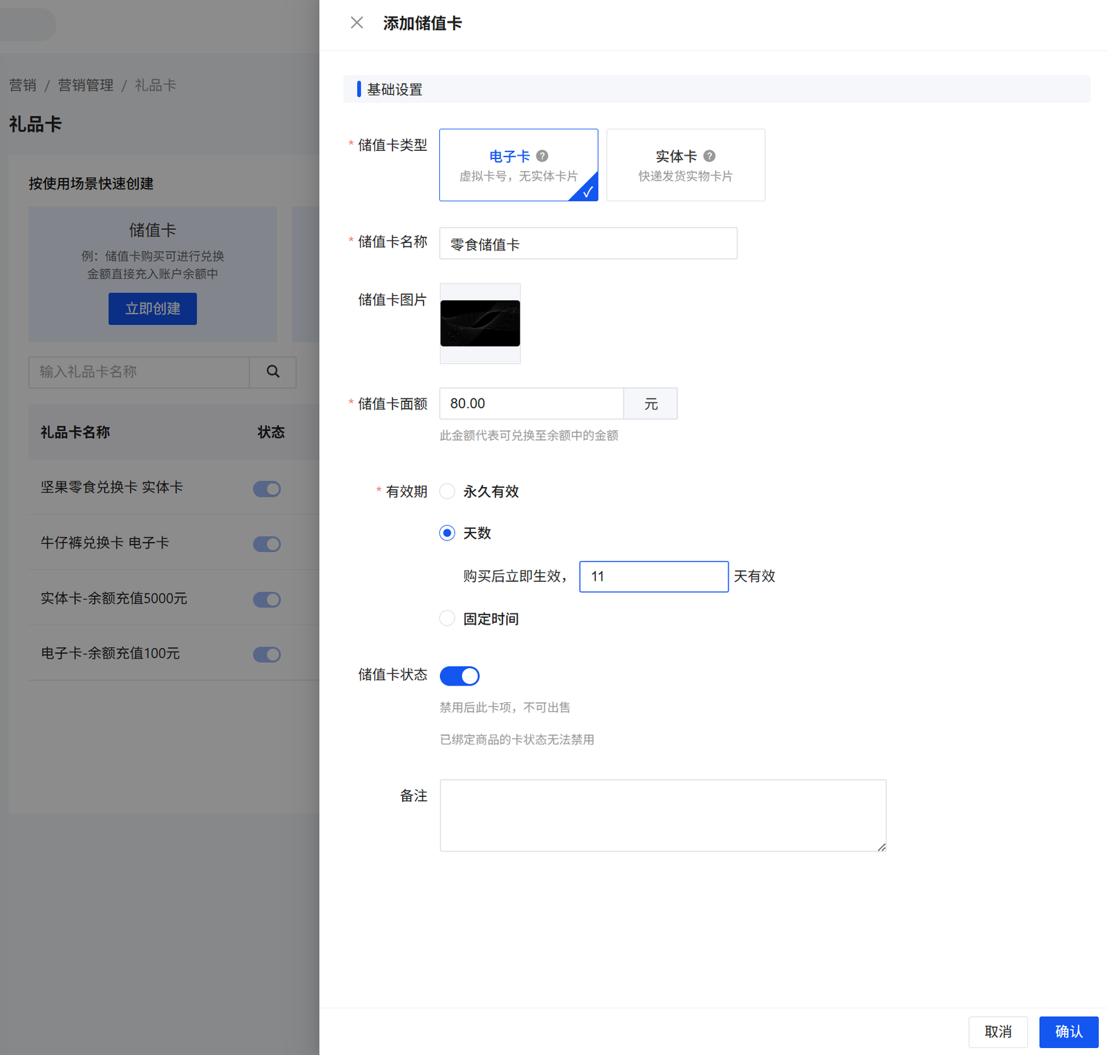The width and height of the screenshot is (1107, 1055).
Task: Click the valid days number field
Action: 653,576
